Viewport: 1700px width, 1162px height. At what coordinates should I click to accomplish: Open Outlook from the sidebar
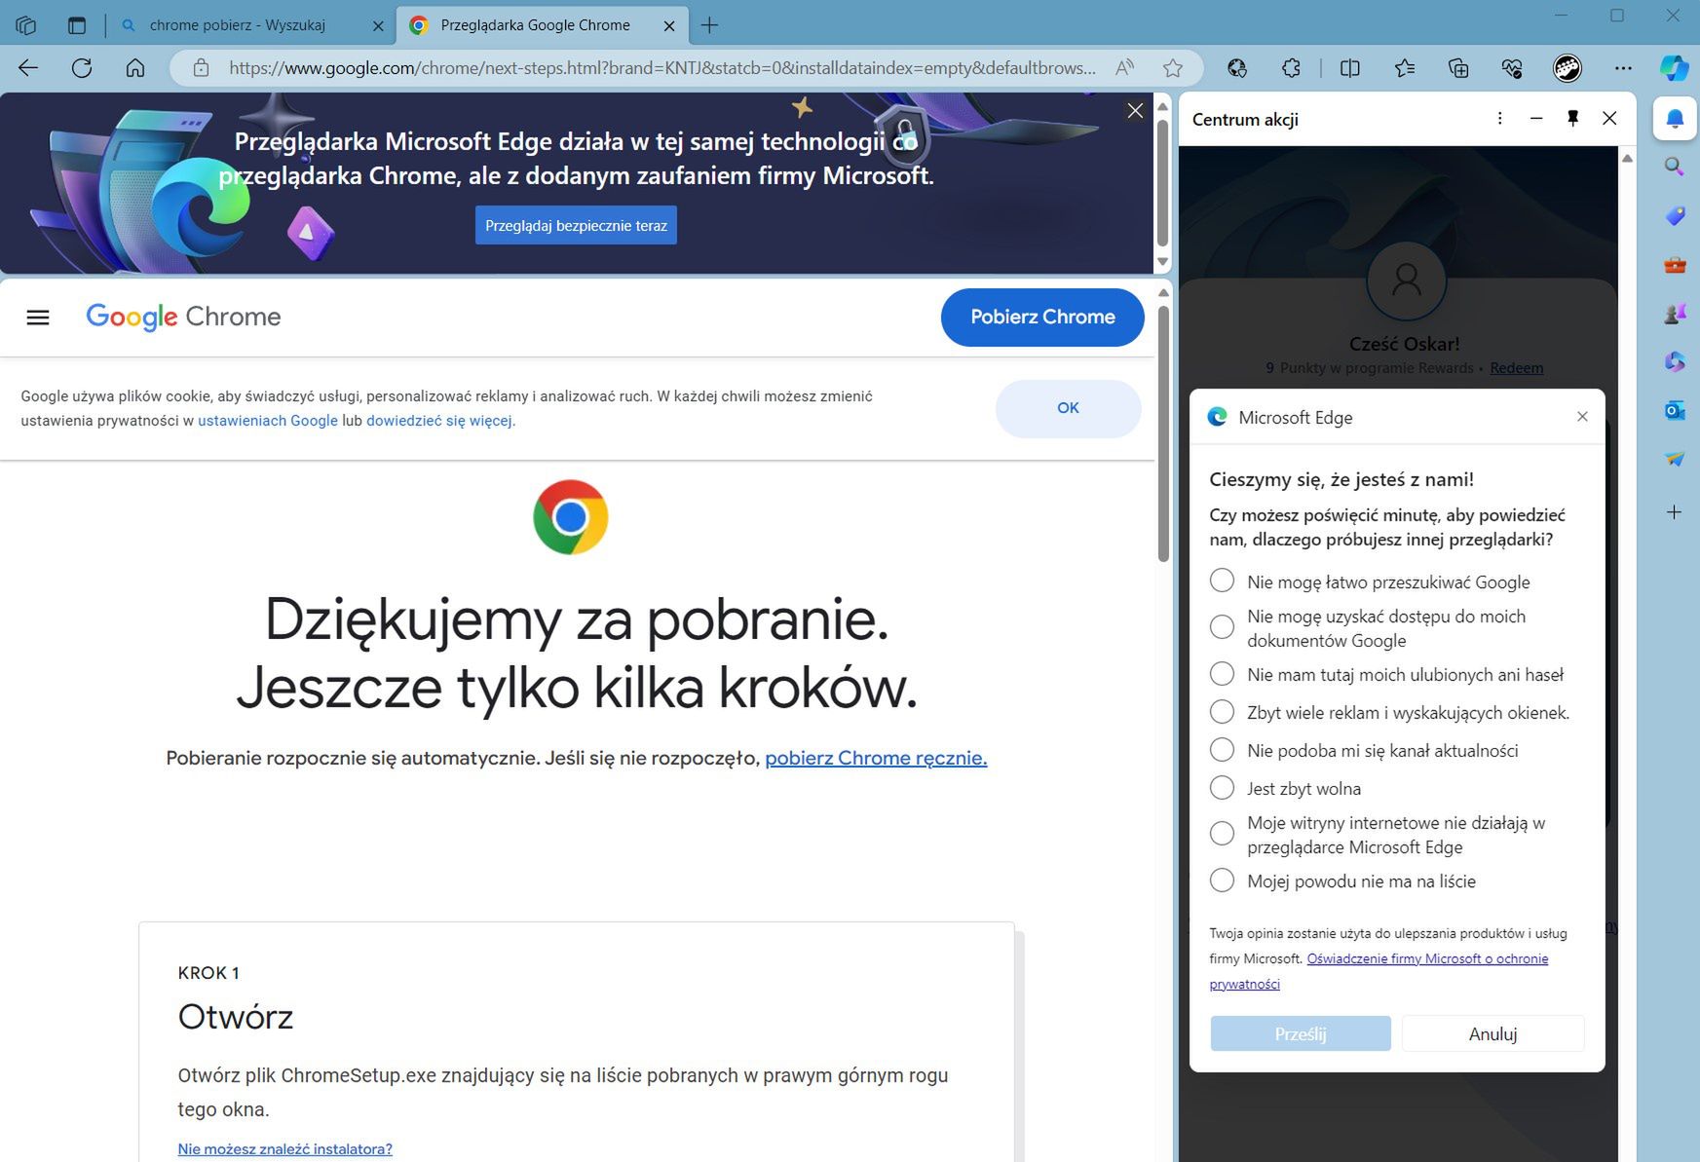pyautogui.click(x=1674, y=410)
